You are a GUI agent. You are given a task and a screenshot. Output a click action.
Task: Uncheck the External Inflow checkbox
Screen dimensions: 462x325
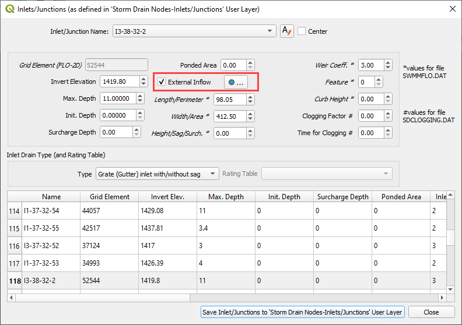pyautogui.click(x=162, y=82)
